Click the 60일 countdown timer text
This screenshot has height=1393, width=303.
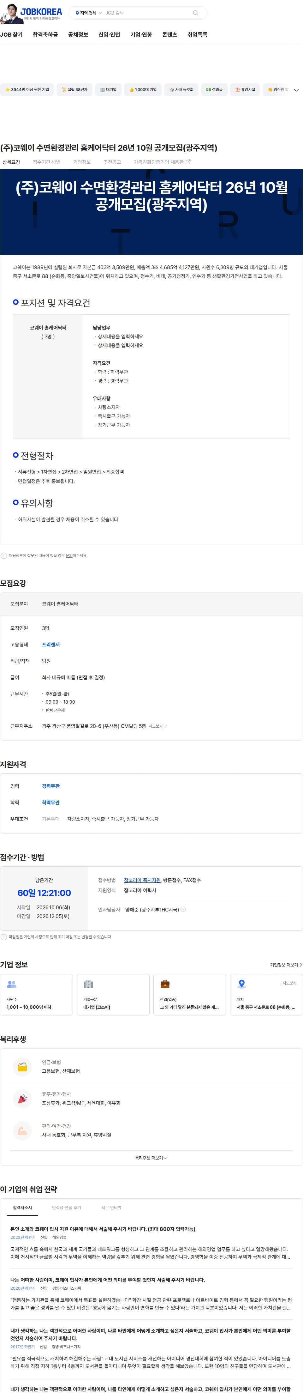click(44, 893)
